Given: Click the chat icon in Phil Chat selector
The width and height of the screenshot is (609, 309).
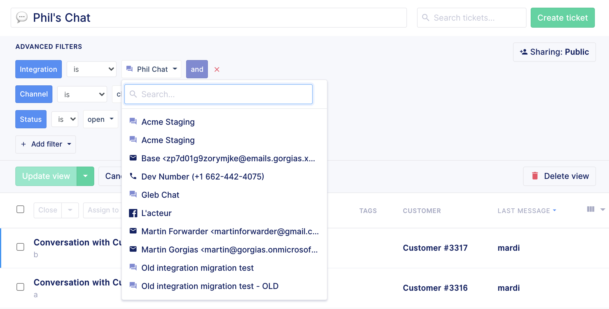Looking at the screenshot, I should tap(129, 69).
